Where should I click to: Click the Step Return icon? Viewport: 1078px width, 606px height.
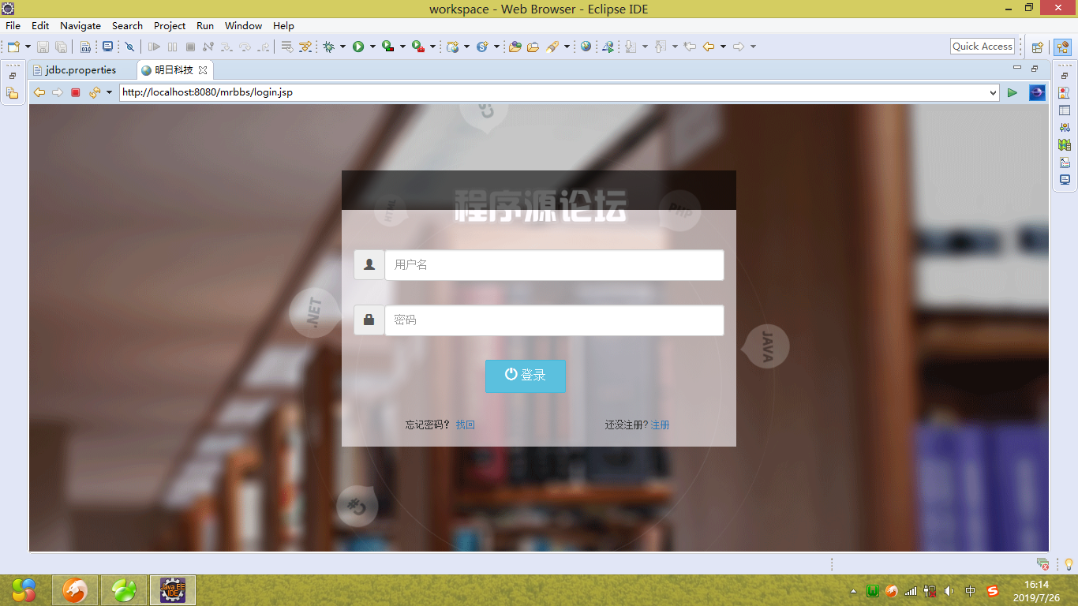(264, 47)
